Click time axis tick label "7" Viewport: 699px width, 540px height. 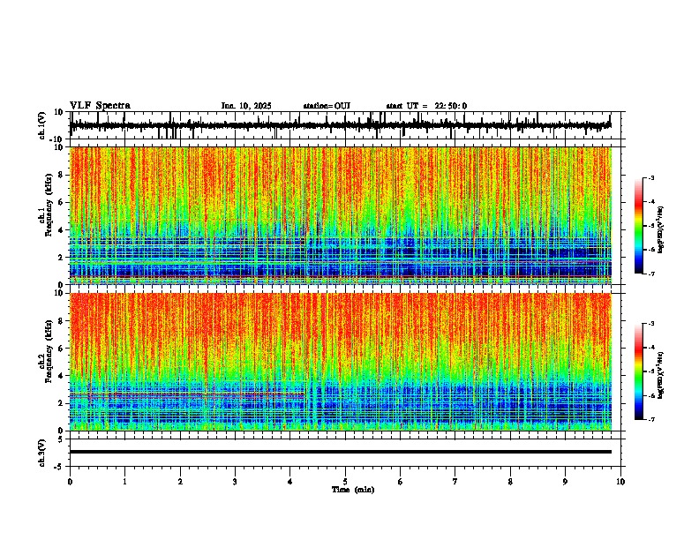455,482
